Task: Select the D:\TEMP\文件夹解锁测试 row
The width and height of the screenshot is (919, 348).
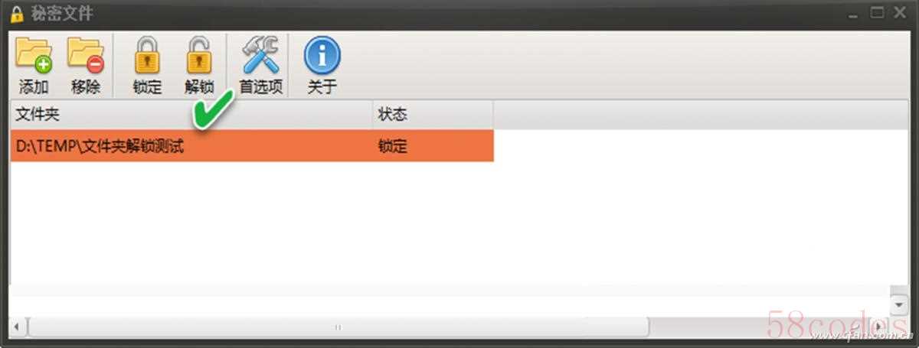Action: [x=252, y=146]
